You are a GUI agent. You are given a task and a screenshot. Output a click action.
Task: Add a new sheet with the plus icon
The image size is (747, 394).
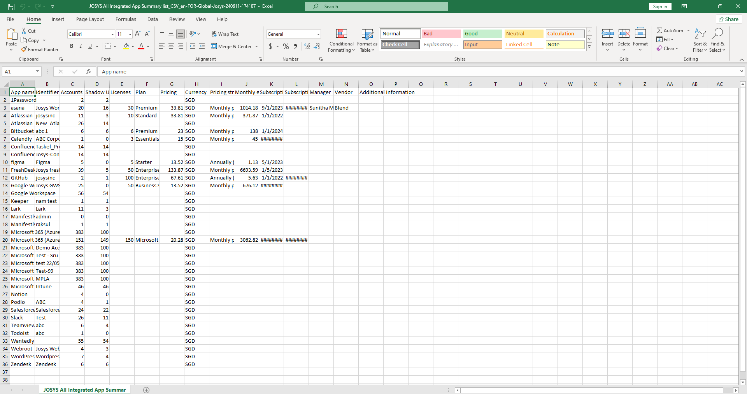(x=146, y=390)
